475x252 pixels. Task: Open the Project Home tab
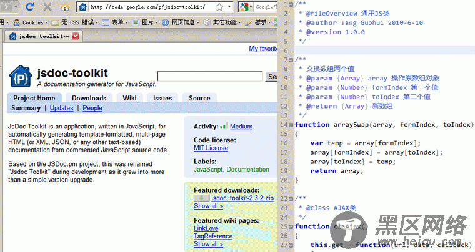point(34,98)
